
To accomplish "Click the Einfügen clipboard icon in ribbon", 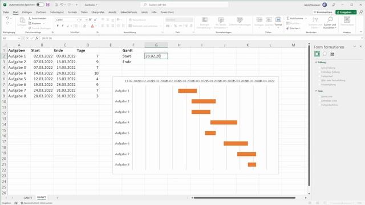I will pyautogui.click(x=22, y=20).
